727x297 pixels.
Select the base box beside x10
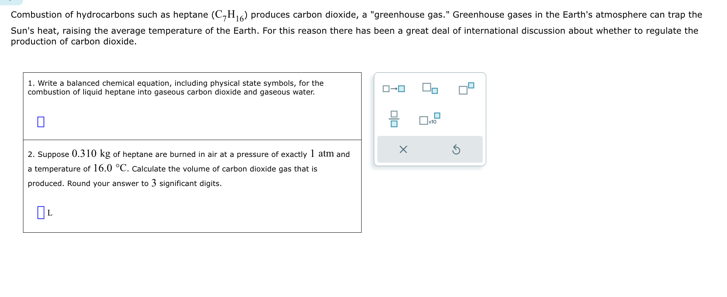pyautogui.click(x=423, y=120)
